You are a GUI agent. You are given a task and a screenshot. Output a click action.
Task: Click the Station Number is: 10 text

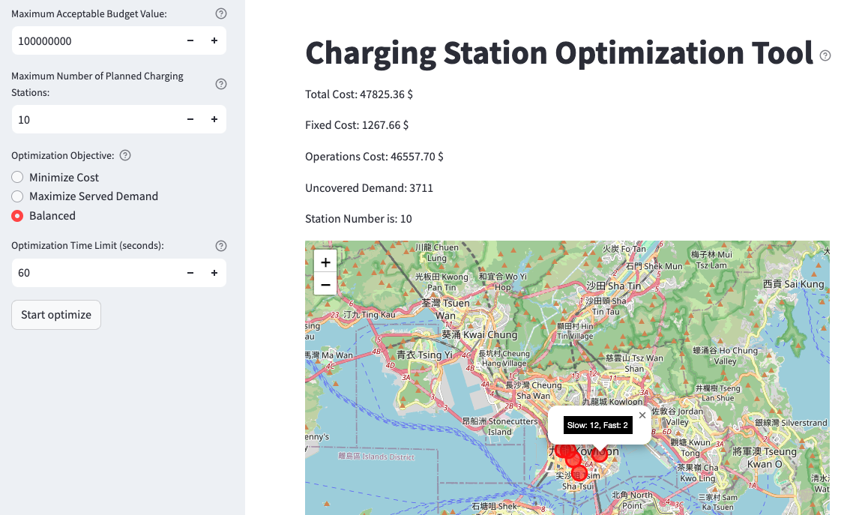(358, 219)
